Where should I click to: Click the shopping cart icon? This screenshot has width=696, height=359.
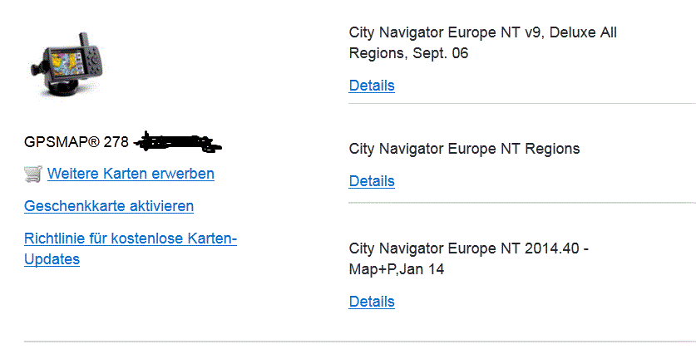tap(33, 174)
